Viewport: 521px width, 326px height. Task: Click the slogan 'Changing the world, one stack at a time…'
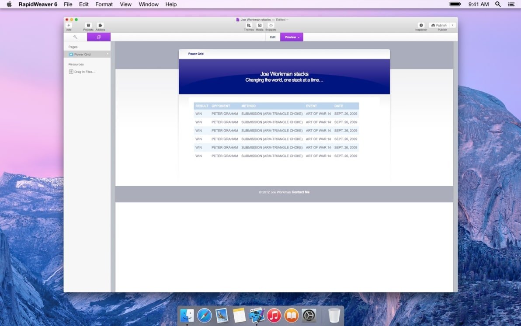[285, 80]
